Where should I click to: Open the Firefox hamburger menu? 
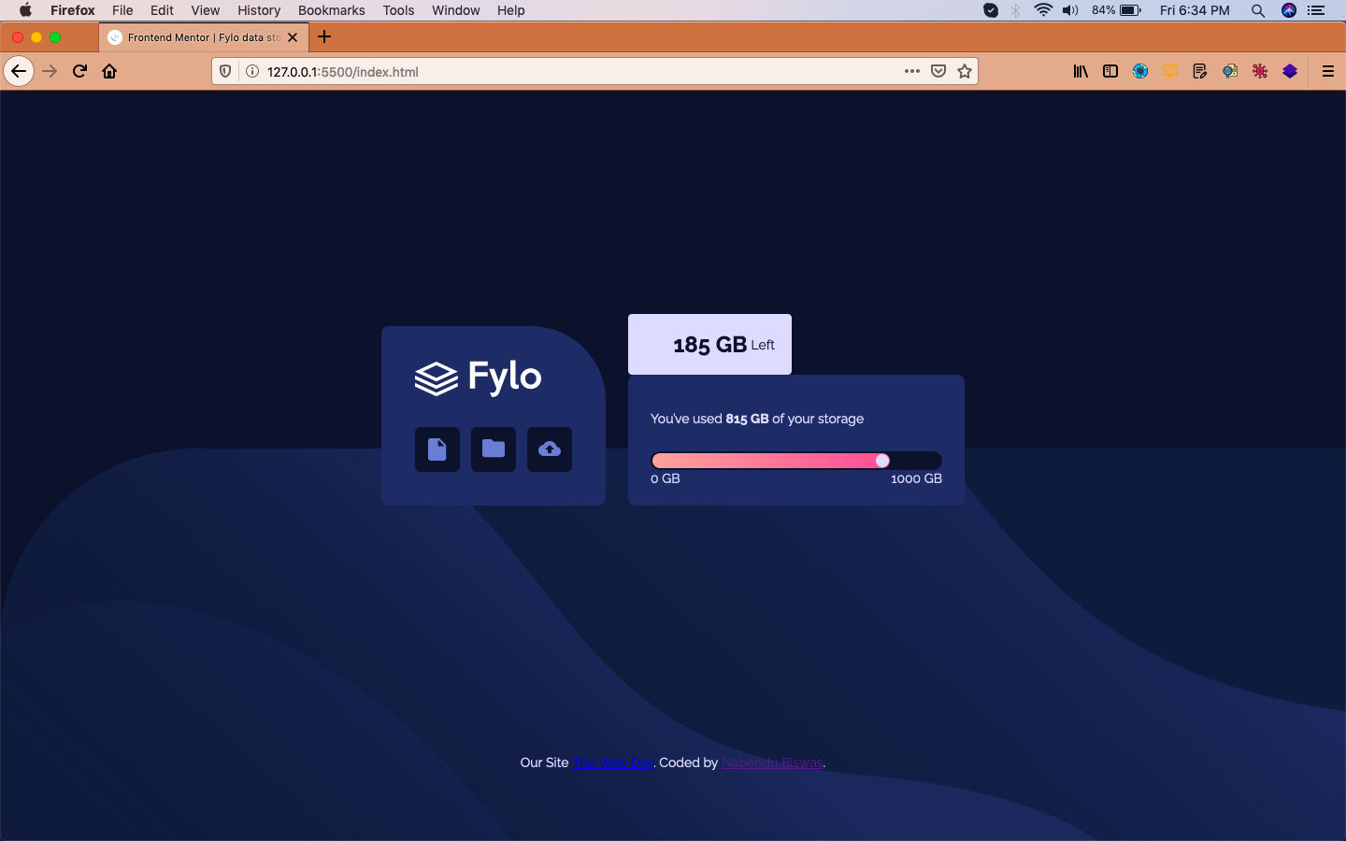1327,71
